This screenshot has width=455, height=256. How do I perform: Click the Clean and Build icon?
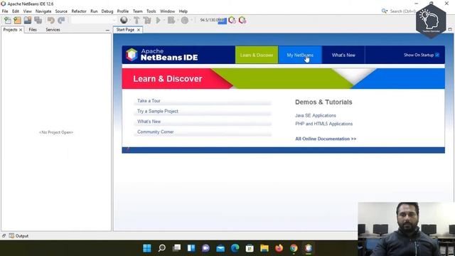click(147, 21)
